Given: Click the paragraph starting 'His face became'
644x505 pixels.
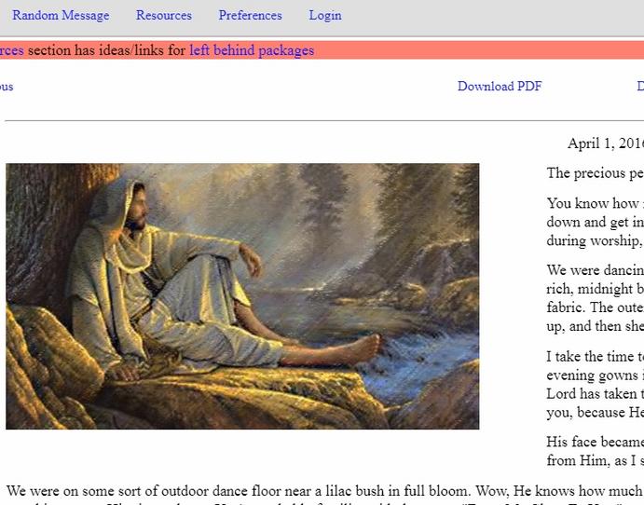Looking at the screenshot, I should tap(596, 451).
